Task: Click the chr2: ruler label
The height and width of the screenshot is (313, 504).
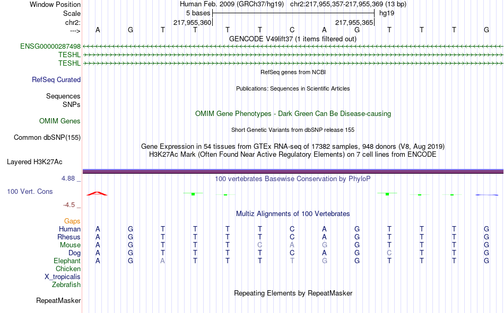Action: 73,22
